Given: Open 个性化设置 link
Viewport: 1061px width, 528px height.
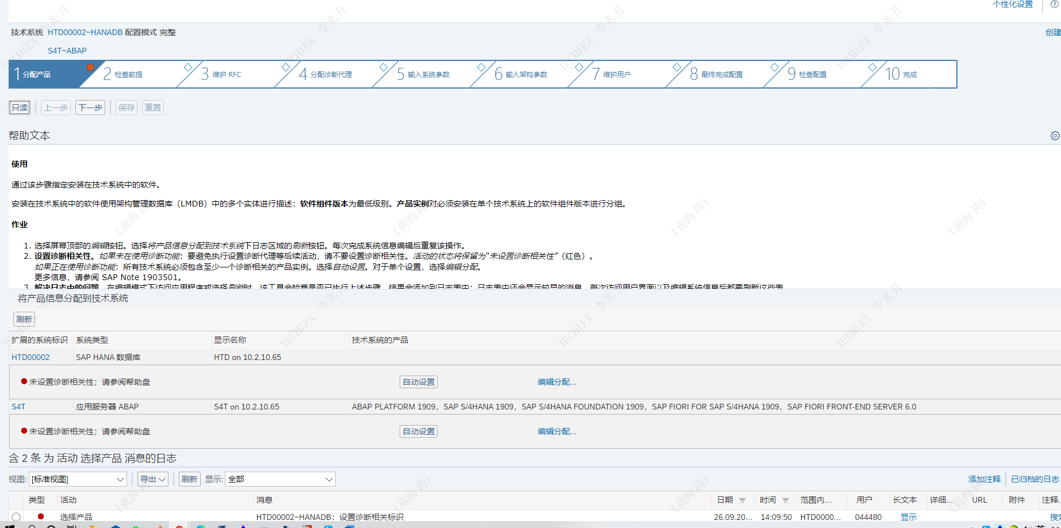Looking at the screenshot, I should 1013,5.
